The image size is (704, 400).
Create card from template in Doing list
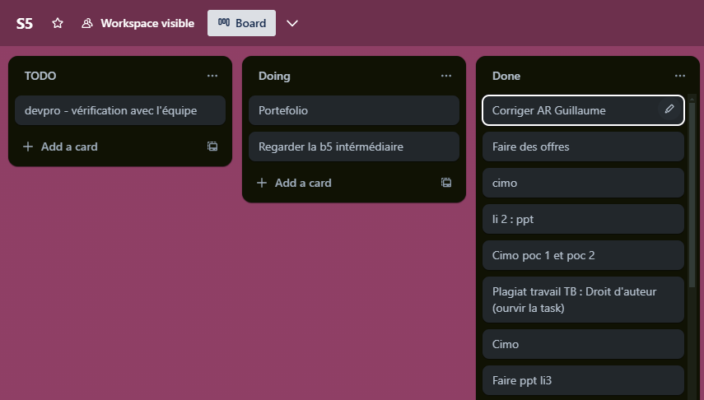[446, 183]
